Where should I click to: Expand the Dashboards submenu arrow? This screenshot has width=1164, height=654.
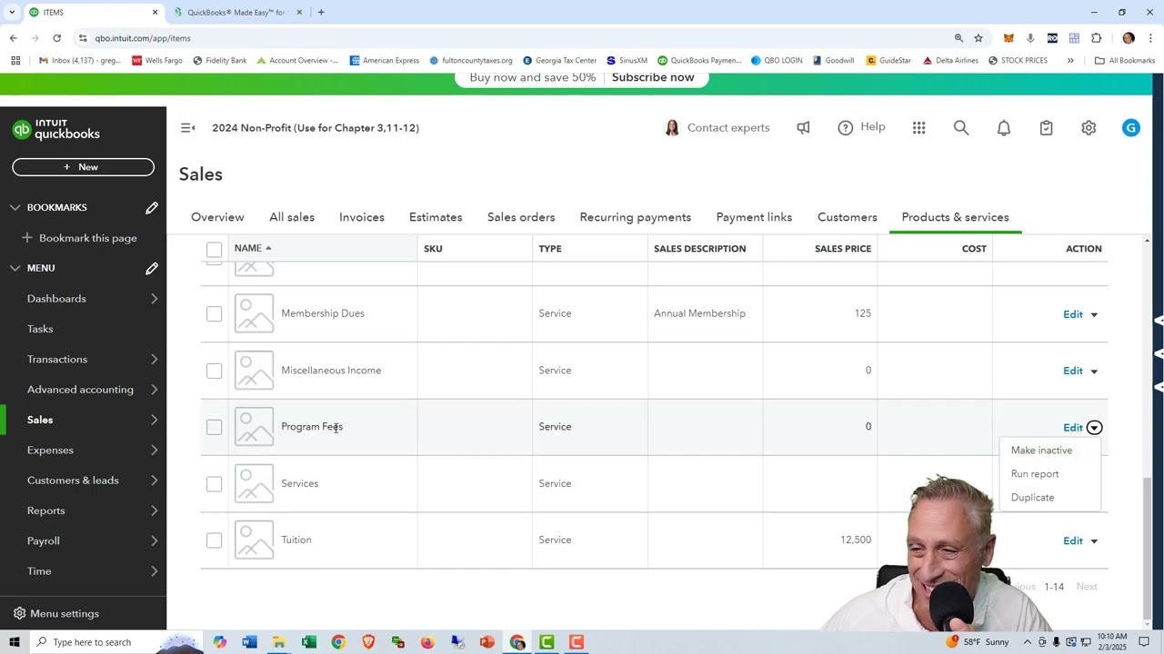[154, 299]
